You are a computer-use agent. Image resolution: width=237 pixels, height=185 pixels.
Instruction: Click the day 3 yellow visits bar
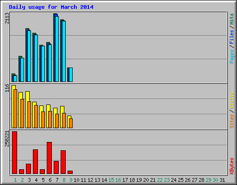[x=27, y=110]
